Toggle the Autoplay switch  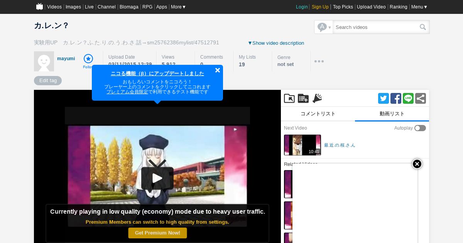(x=420, y=128)
